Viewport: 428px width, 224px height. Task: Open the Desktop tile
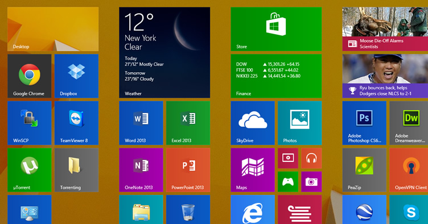(53, 29)
